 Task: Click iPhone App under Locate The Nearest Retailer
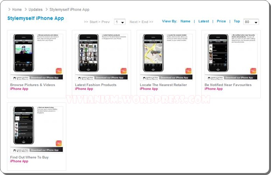(x=149, y=89)
